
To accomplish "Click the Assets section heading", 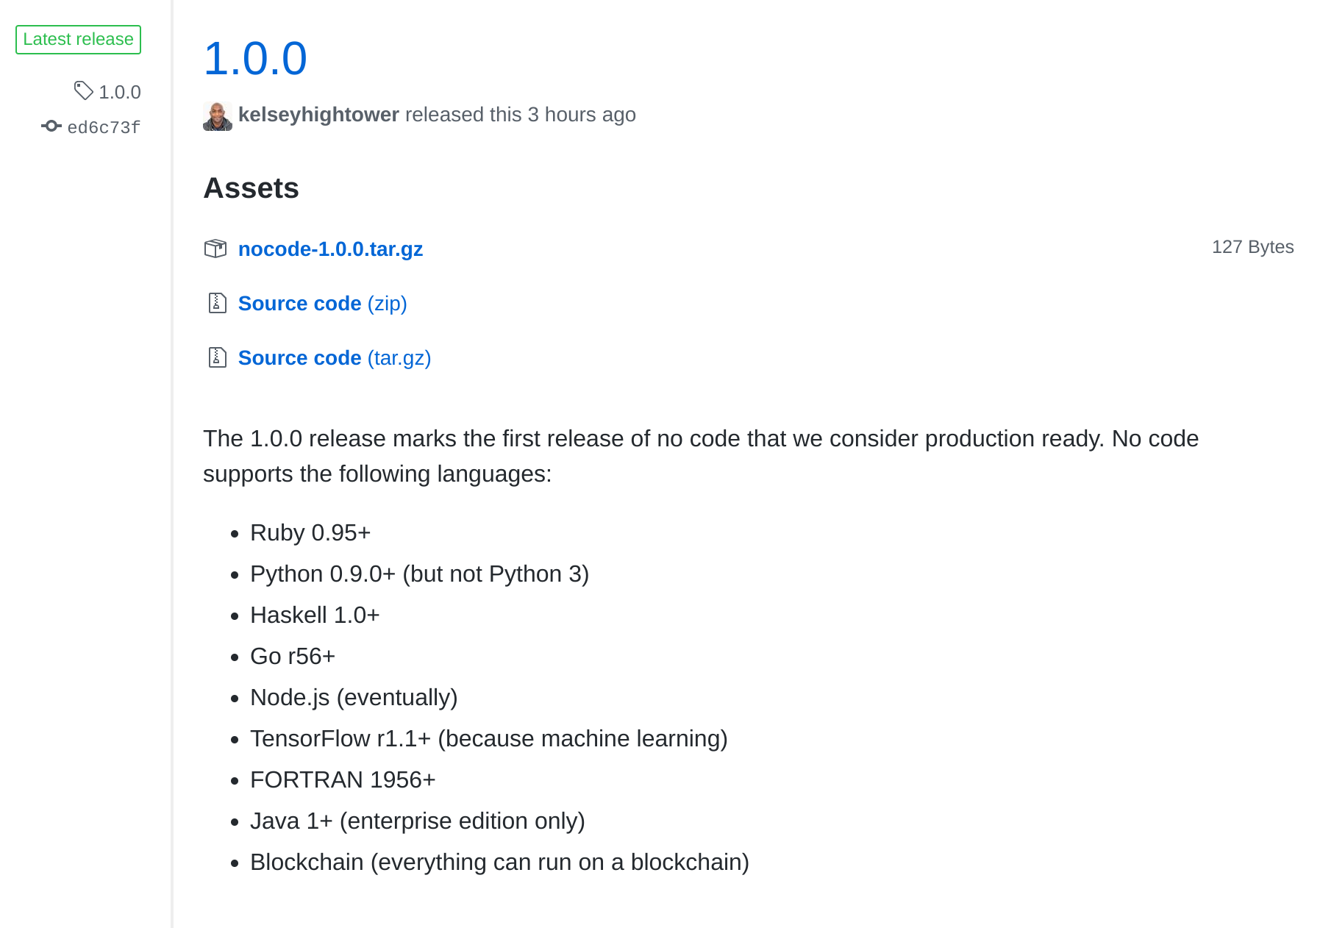I will click(251, 188).
